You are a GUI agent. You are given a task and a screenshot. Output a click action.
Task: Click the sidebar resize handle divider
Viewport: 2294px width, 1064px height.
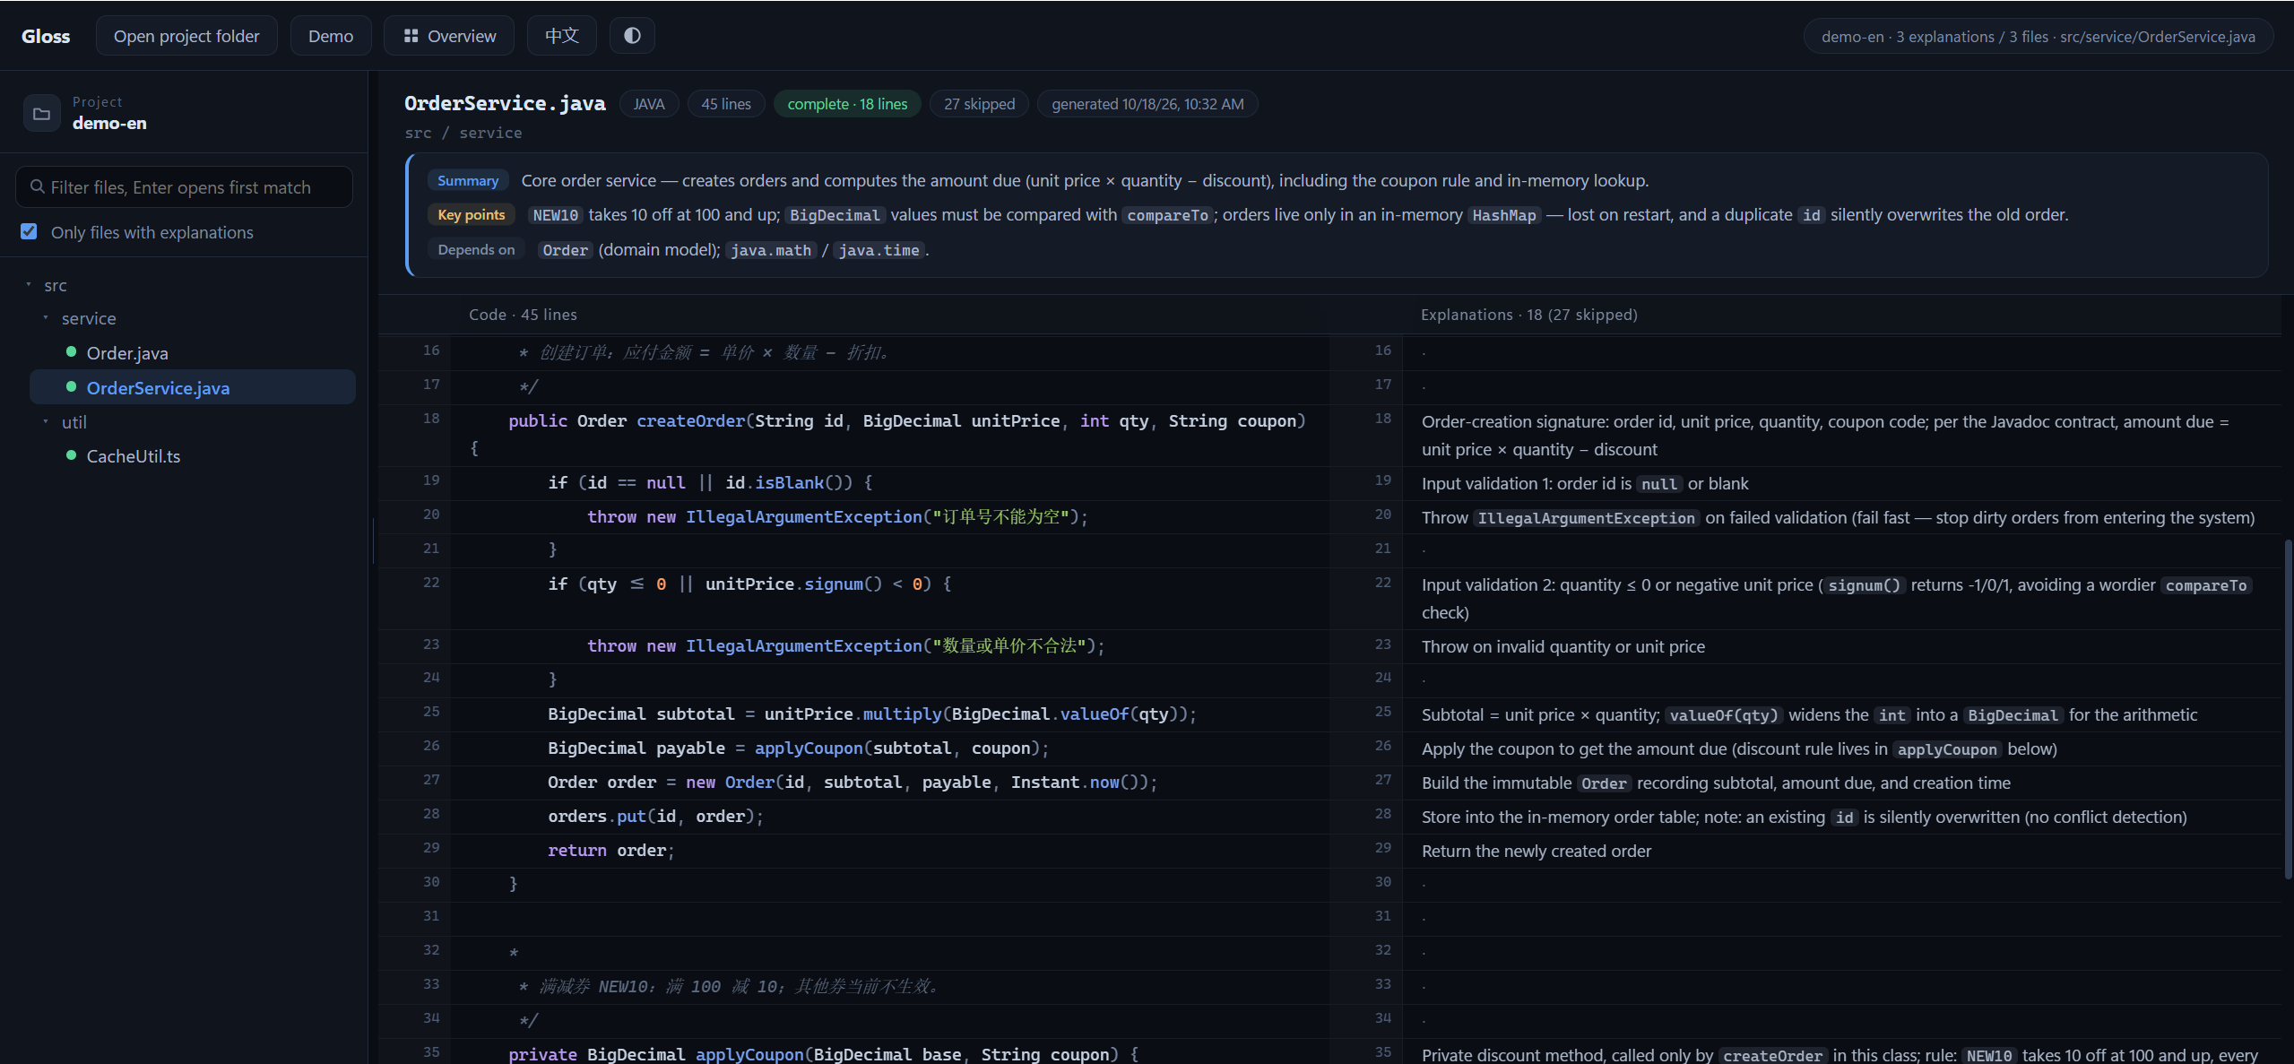tap(372, 541)
